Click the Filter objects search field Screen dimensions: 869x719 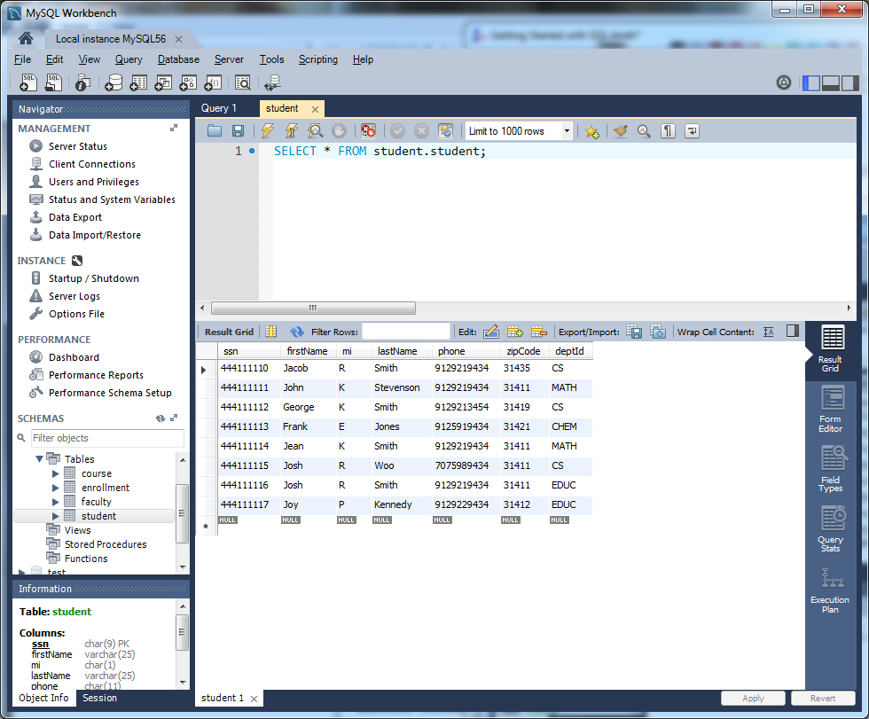pyautogui.click(x=107, y=438)
